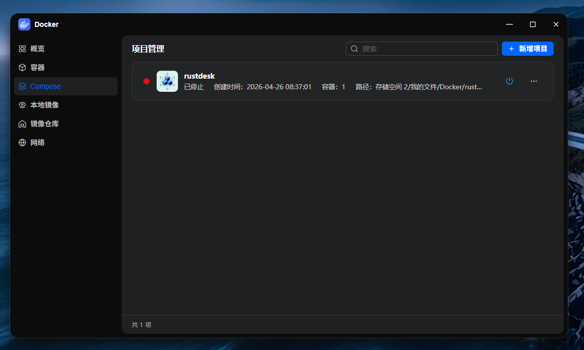Click the 容器: 1 count text
Viewport: 584px width, 350px height.
tap(334, 87)
